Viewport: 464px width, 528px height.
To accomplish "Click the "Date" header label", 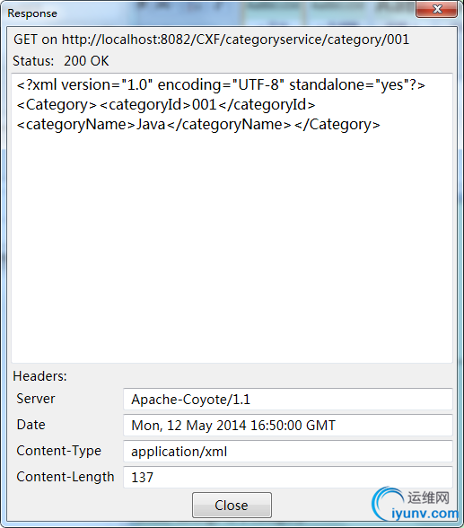I will (31, 425).
